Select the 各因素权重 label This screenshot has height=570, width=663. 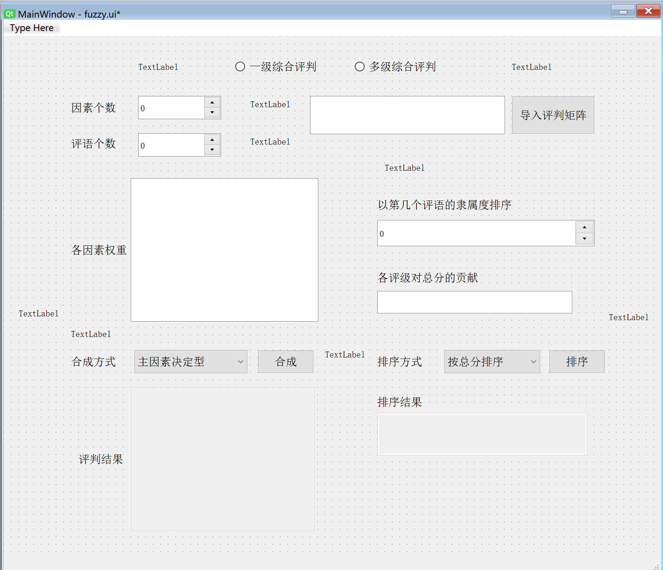pos(99,250)
